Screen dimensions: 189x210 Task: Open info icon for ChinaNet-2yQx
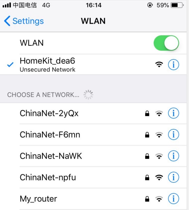click(x=174, y=113)
